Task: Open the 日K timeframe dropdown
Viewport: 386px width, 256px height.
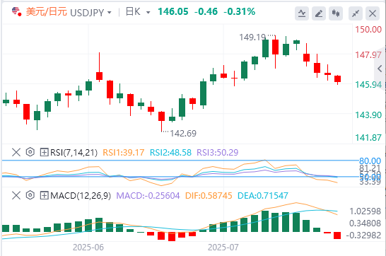Action: [138, 12]
